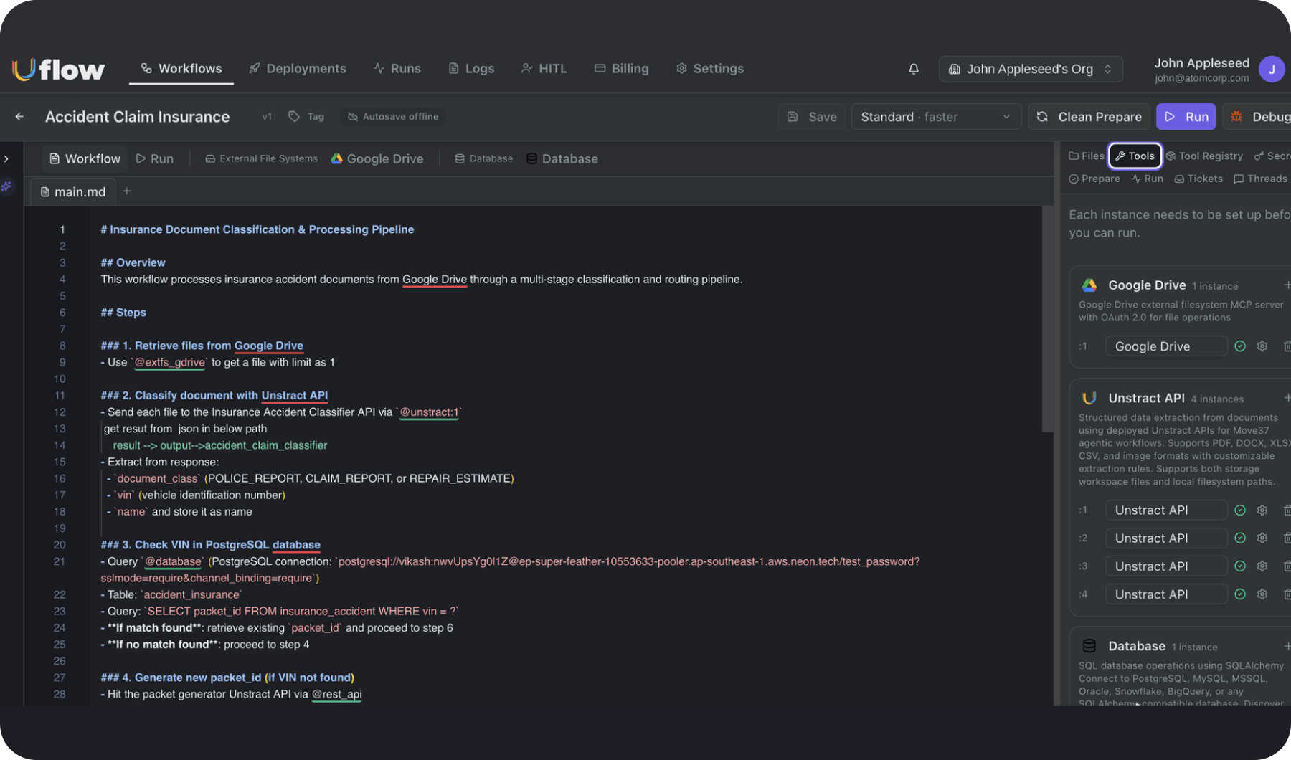Open the Prepare panel tab
The image size is (1291, 760).
click(1094, 179)
